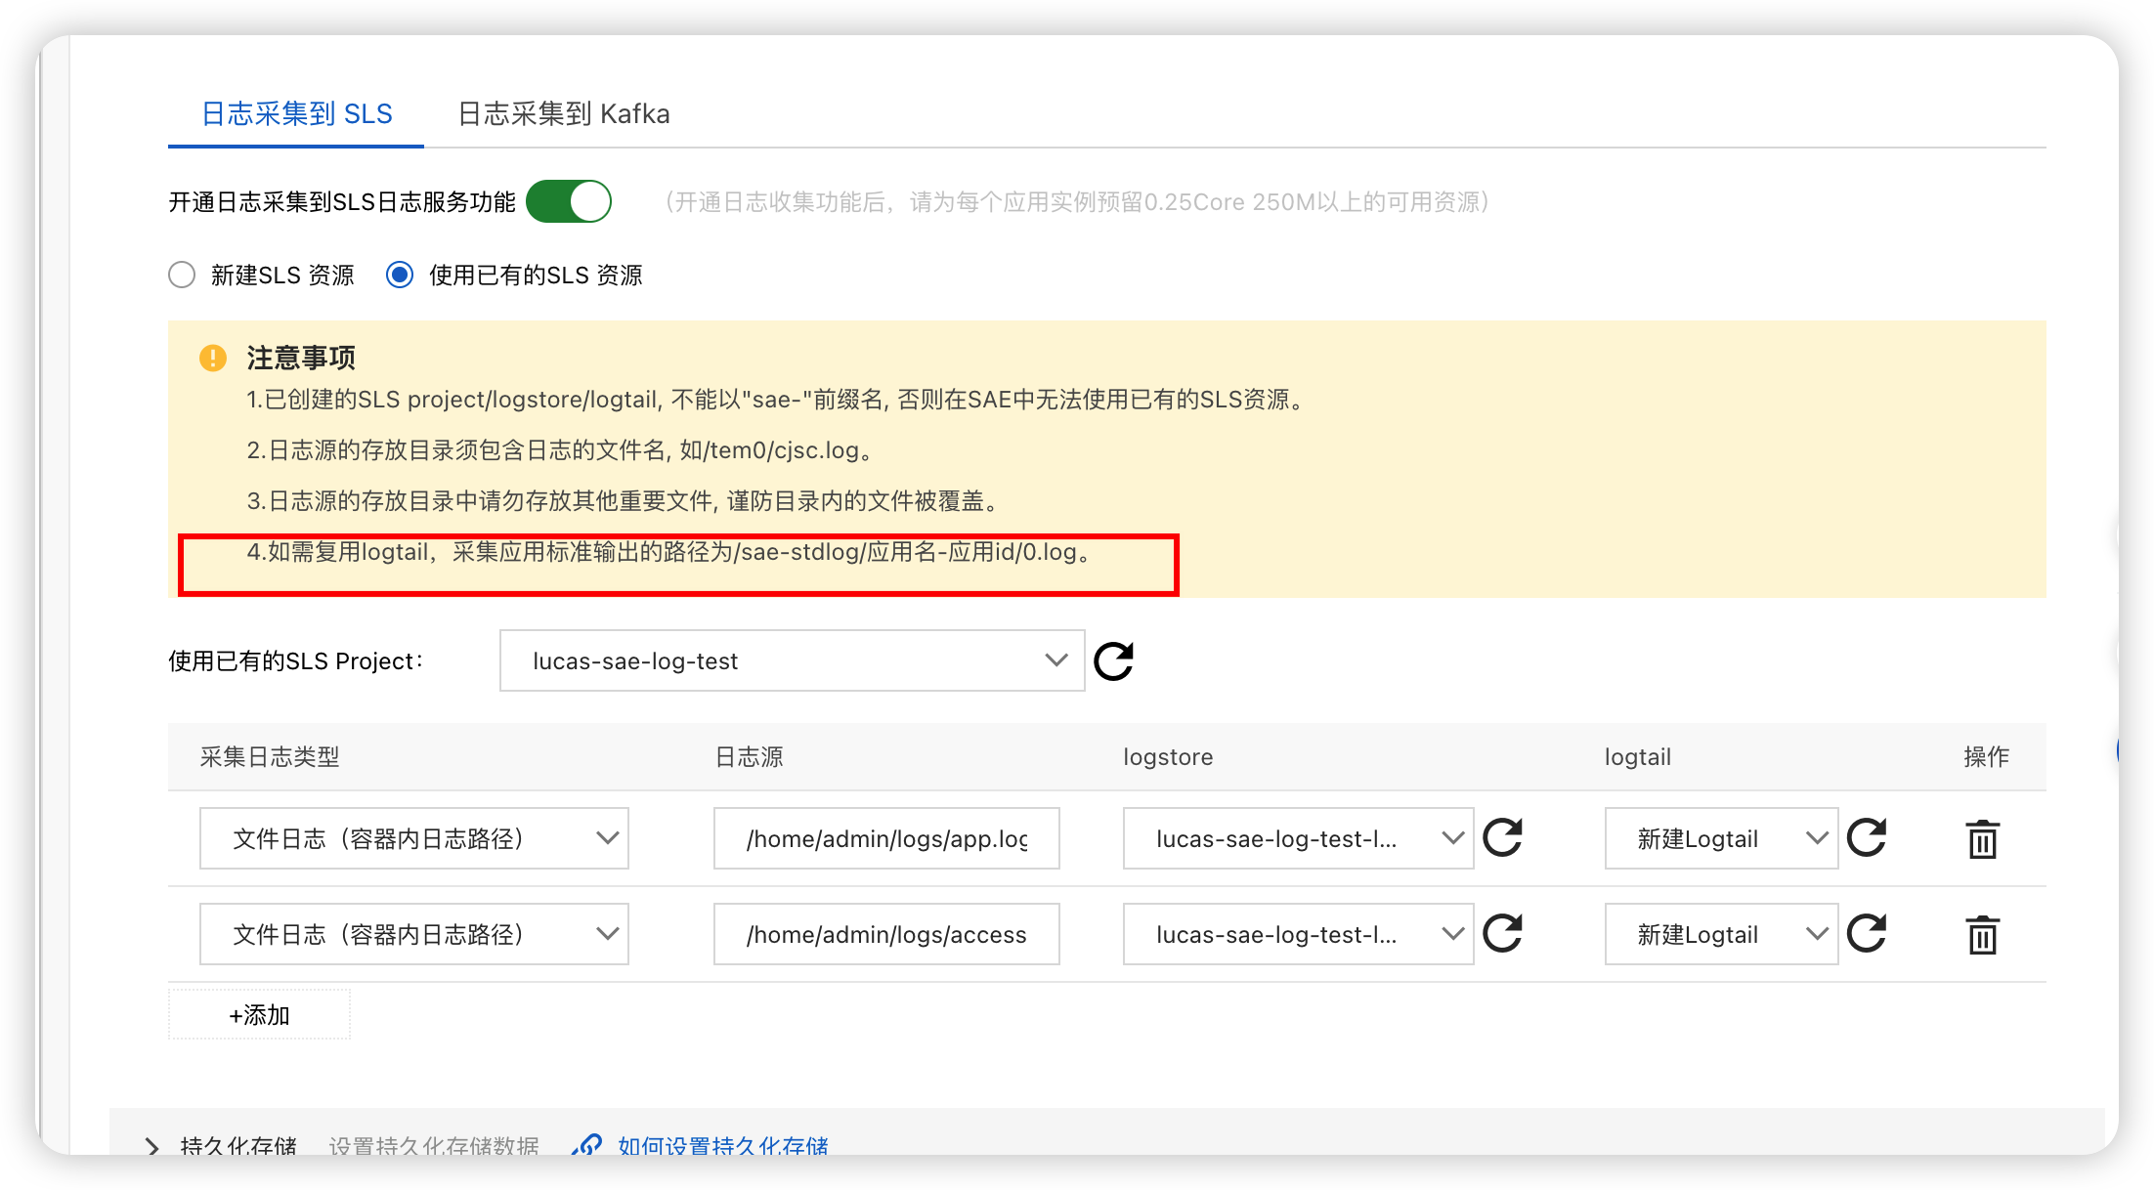Open log type dropdown in app.log row
Screen dimensions: 2154x1190
413,838
